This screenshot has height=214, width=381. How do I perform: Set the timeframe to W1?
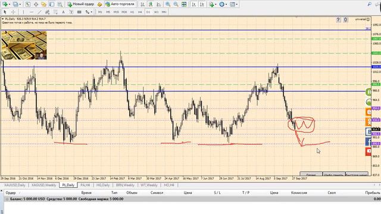pyautogui.click(x=156, y=12)
